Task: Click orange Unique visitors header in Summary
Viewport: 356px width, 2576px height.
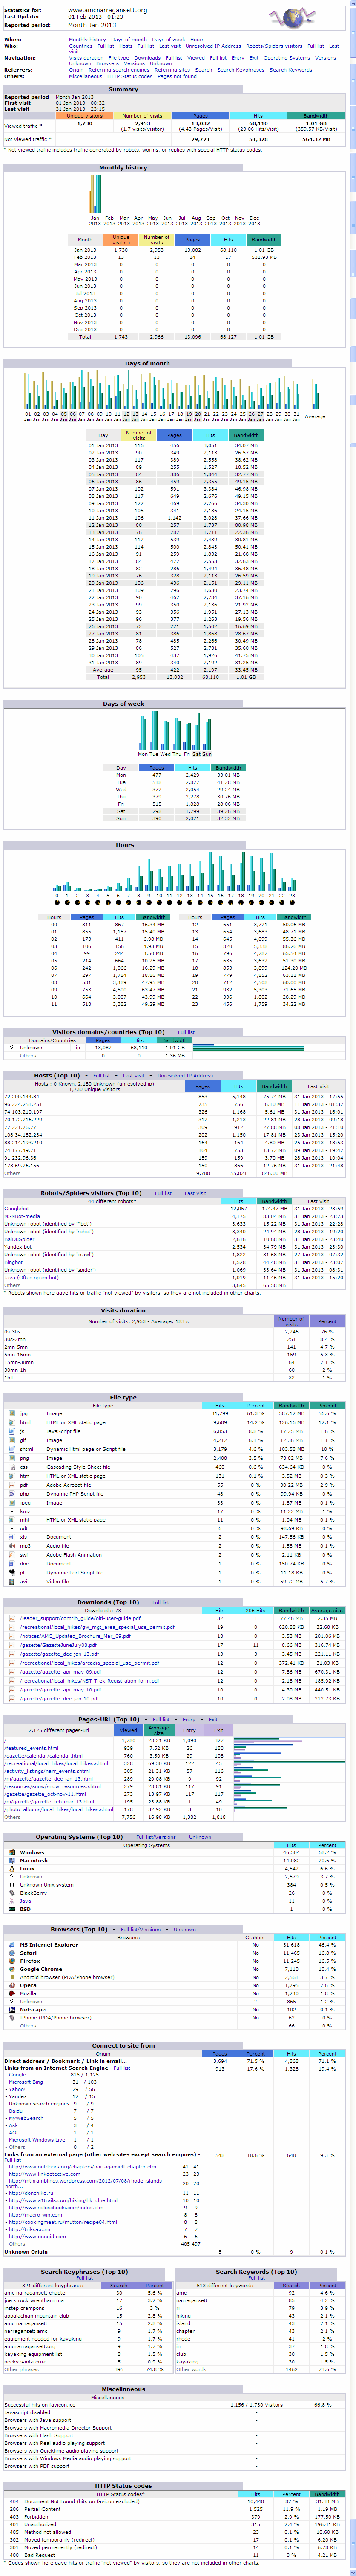Action: 85,116
